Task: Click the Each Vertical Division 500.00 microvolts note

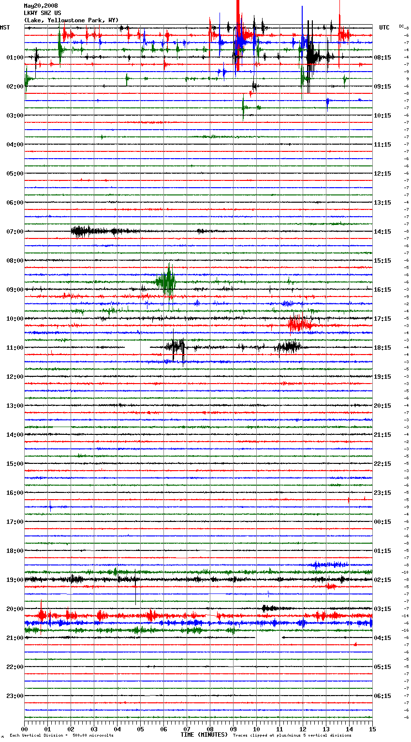Action: (61, 736)
